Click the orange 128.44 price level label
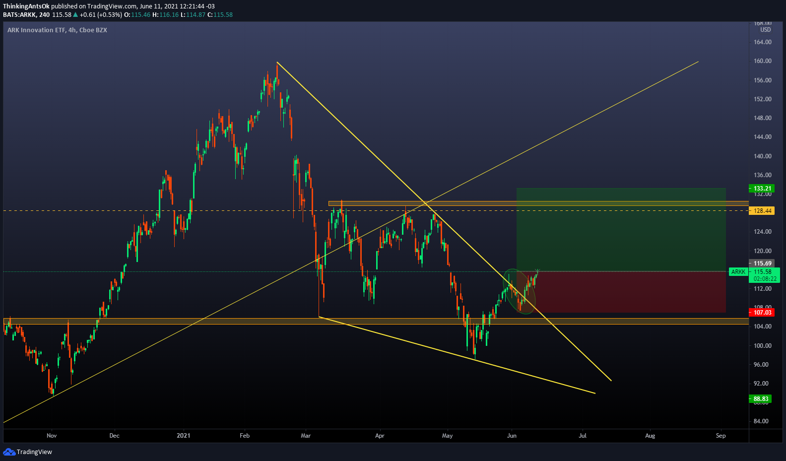The image size is (786, 461). [x=762, y=211]
